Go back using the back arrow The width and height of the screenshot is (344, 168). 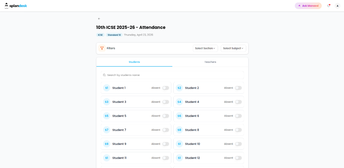tap(99, 18)
